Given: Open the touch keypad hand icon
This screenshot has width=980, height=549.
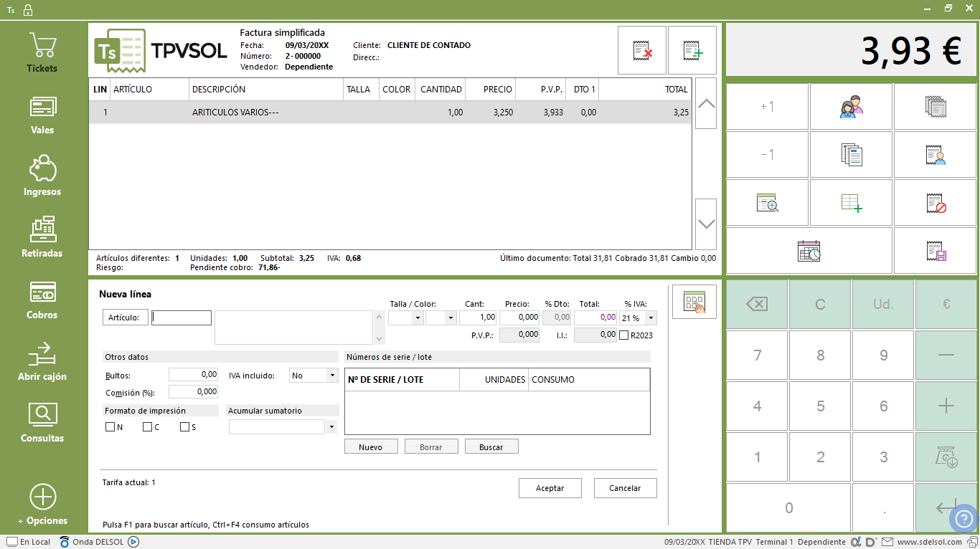Looking at the screenshot, I should click(694, 302).
